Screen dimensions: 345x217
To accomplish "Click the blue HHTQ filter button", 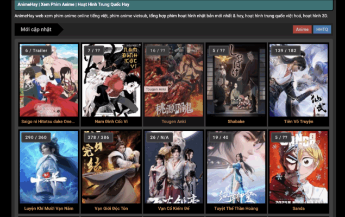I will click(x=322, y=29).
